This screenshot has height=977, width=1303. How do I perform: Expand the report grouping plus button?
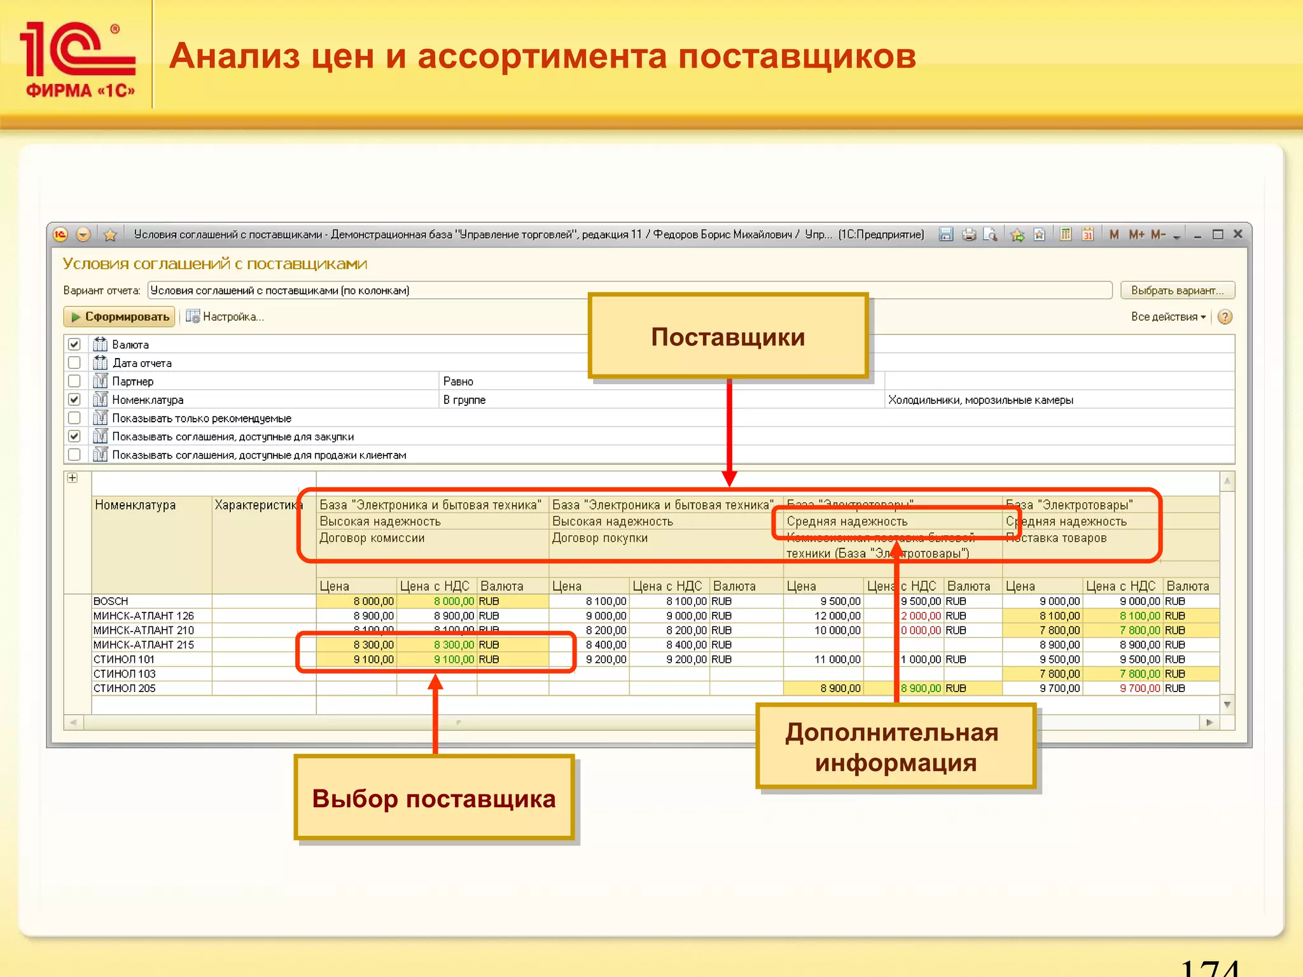73,478
